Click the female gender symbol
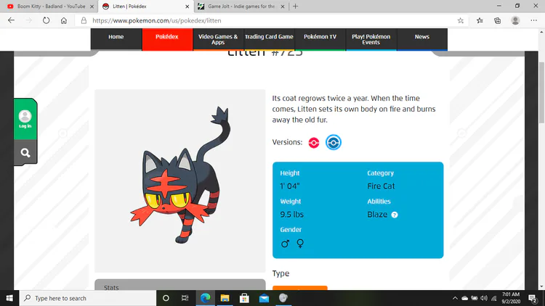 click(300, 244)
